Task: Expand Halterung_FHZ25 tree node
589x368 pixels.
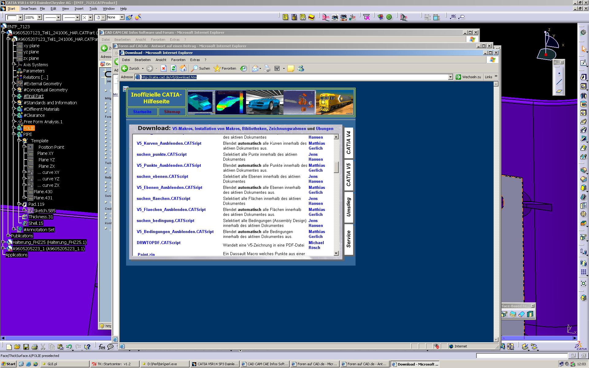Action: point(3,242)
